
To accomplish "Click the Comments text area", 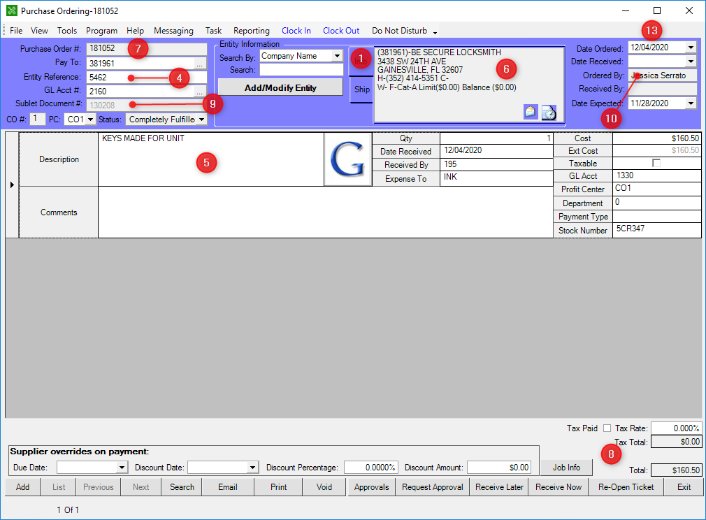I will tap(325, 212).
